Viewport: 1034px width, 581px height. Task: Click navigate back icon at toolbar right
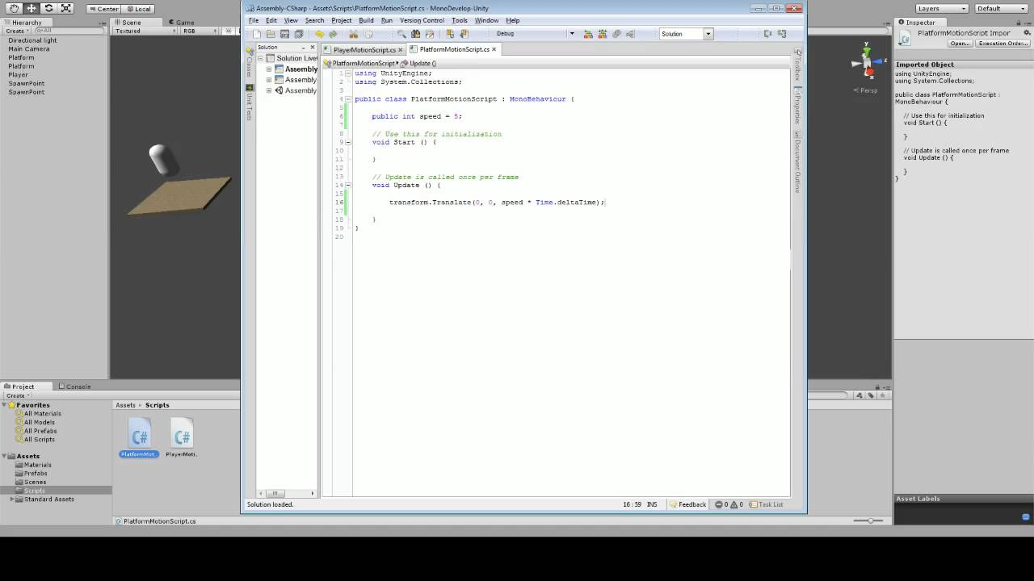point(767,34)
